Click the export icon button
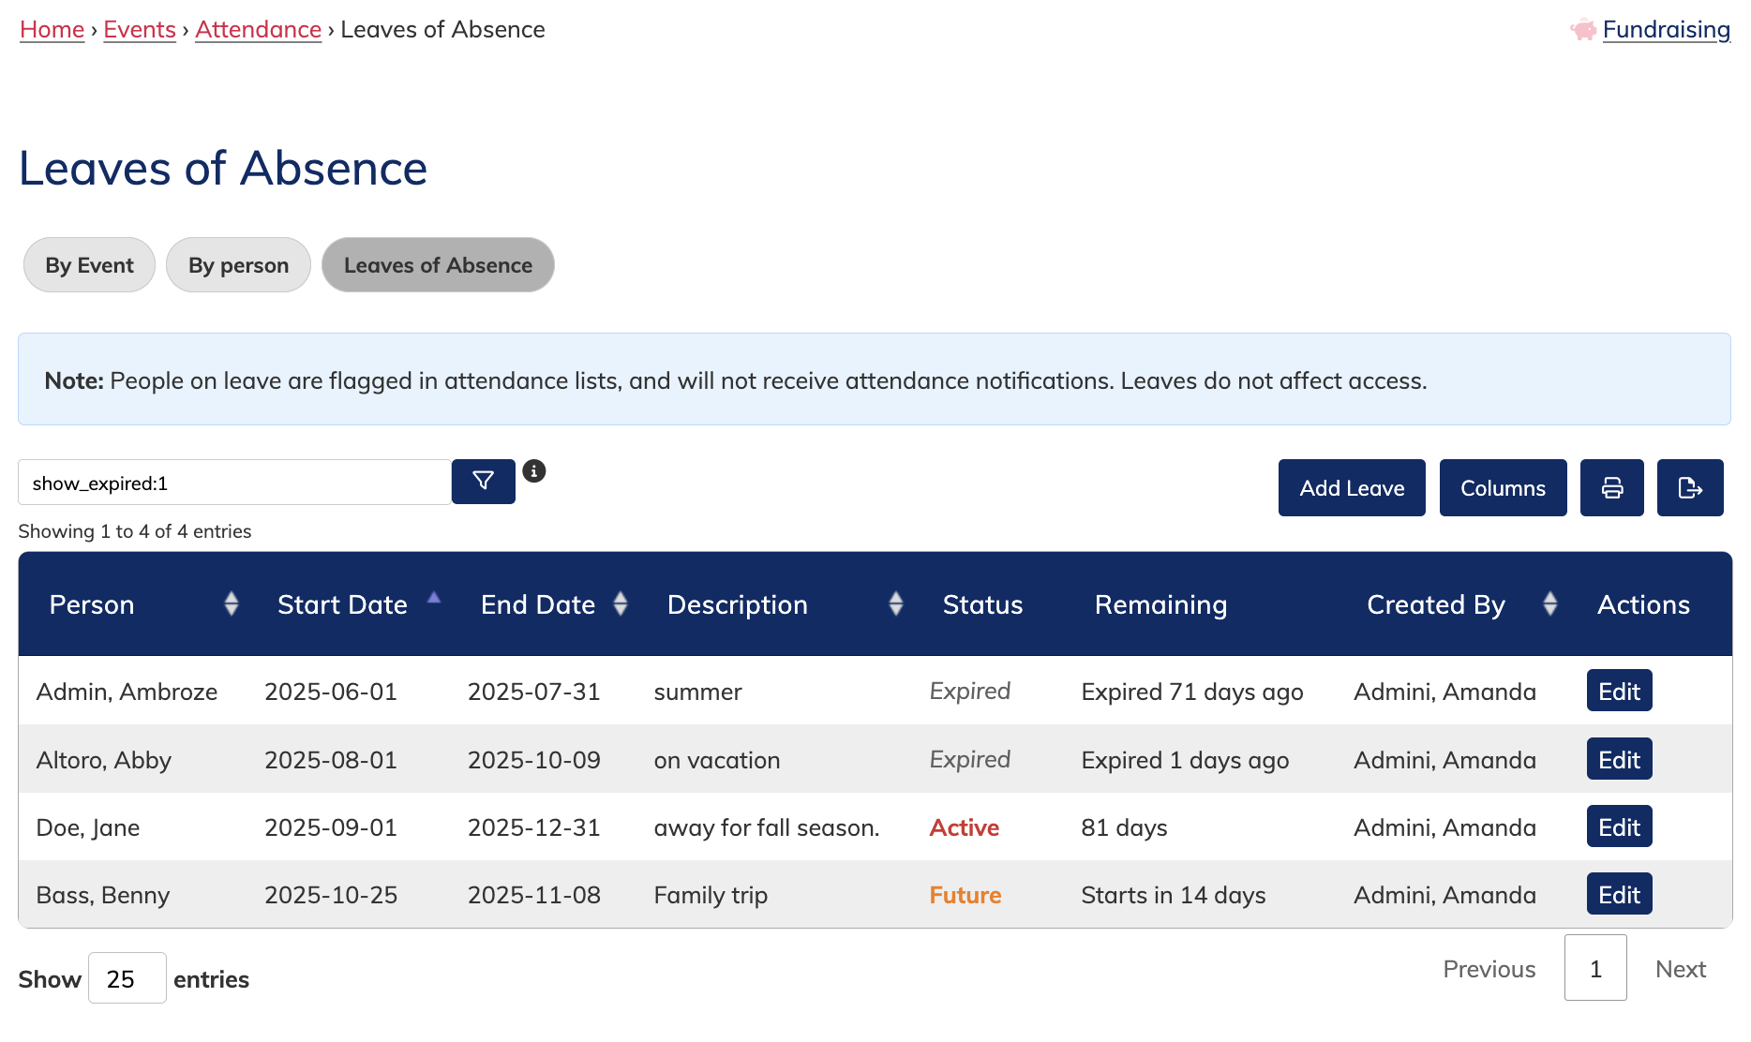Viewport: 1751px width, 1042px height. (1689, 488)
